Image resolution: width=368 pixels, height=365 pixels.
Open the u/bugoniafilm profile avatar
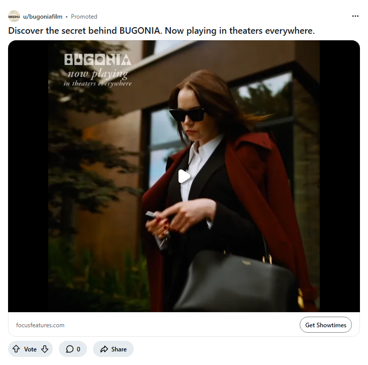[14, 17]
